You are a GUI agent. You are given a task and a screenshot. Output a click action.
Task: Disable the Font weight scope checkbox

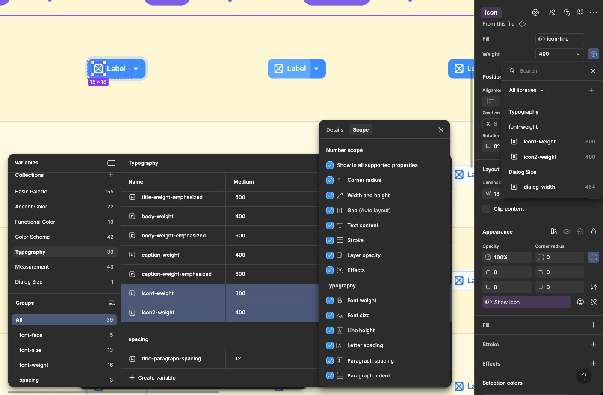click(330, 301)
